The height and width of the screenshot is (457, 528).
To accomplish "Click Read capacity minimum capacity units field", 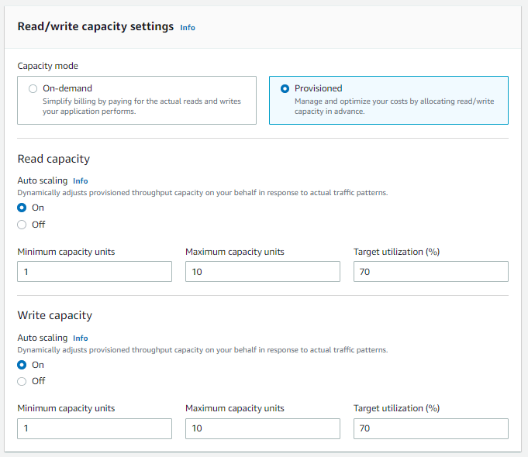I will (95, 271).
